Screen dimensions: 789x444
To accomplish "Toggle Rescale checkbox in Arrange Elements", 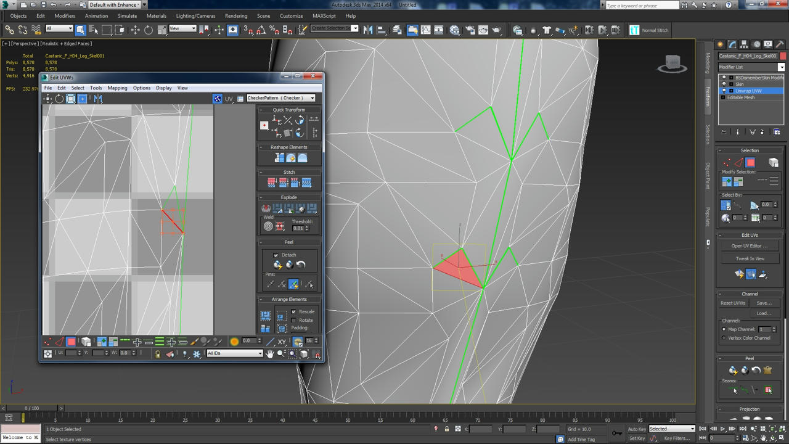I will click(293, 311).
